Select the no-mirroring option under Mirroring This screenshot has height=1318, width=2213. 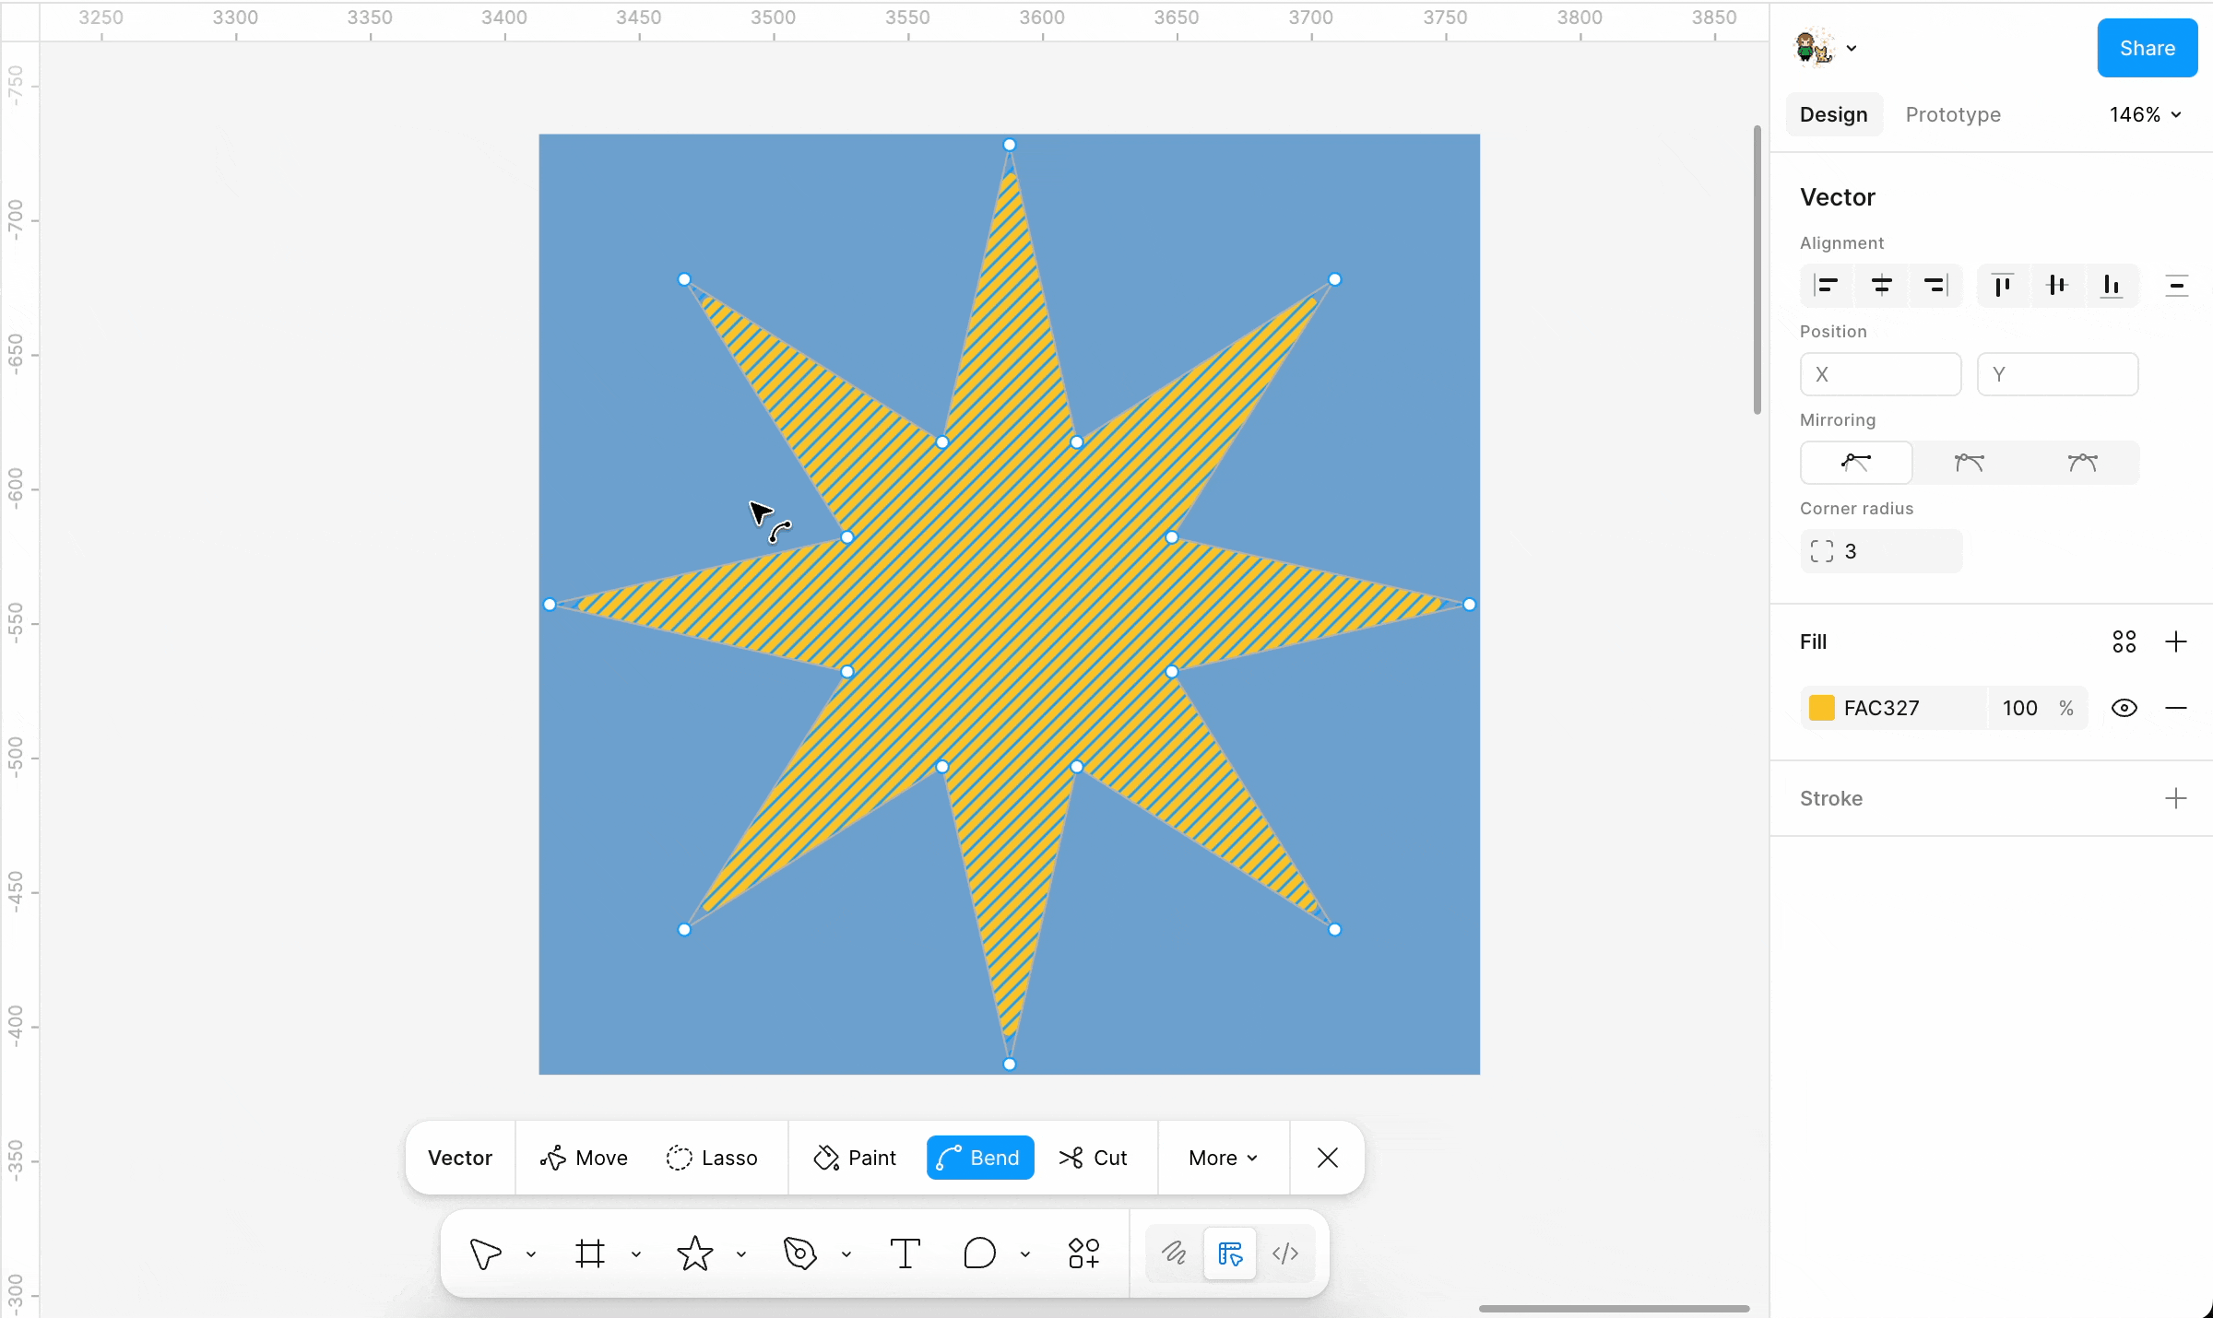(1856, 463)
